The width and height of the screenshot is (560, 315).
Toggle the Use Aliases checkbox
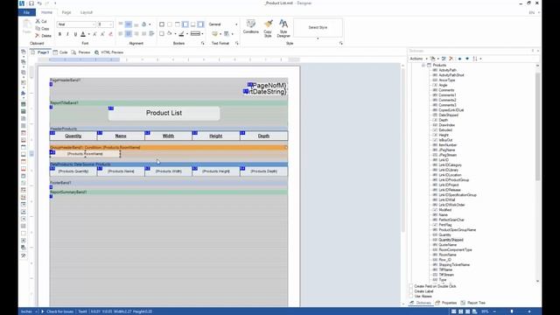tap(410, 297)
